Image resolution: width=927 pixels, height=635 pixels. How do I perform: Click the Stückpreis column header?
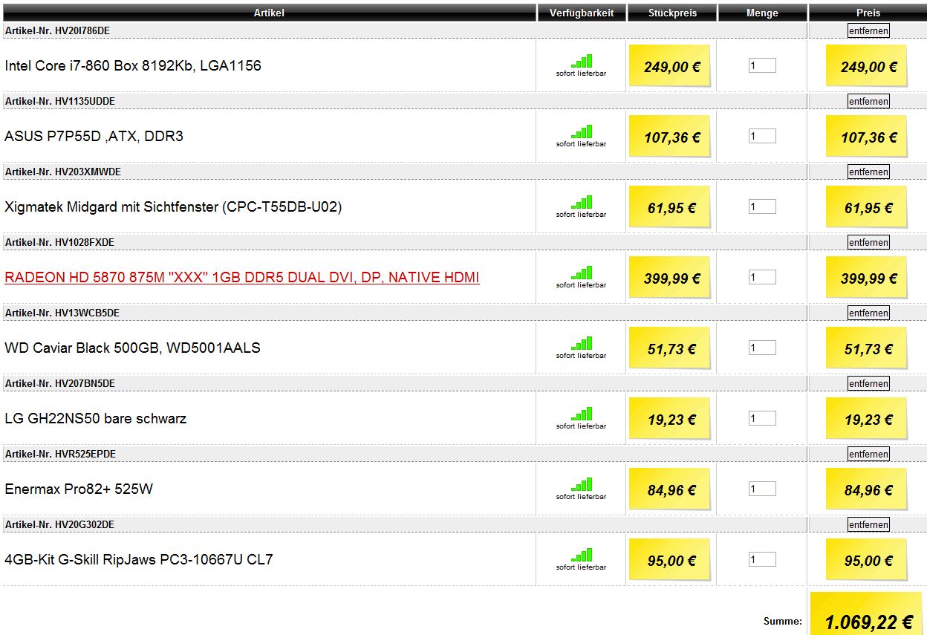672,13
